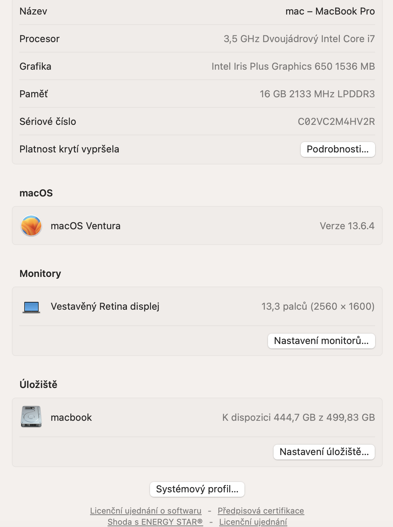Click the serial number C02VC2M4HV2R
The image size is (393, 527).
[336, 122]
